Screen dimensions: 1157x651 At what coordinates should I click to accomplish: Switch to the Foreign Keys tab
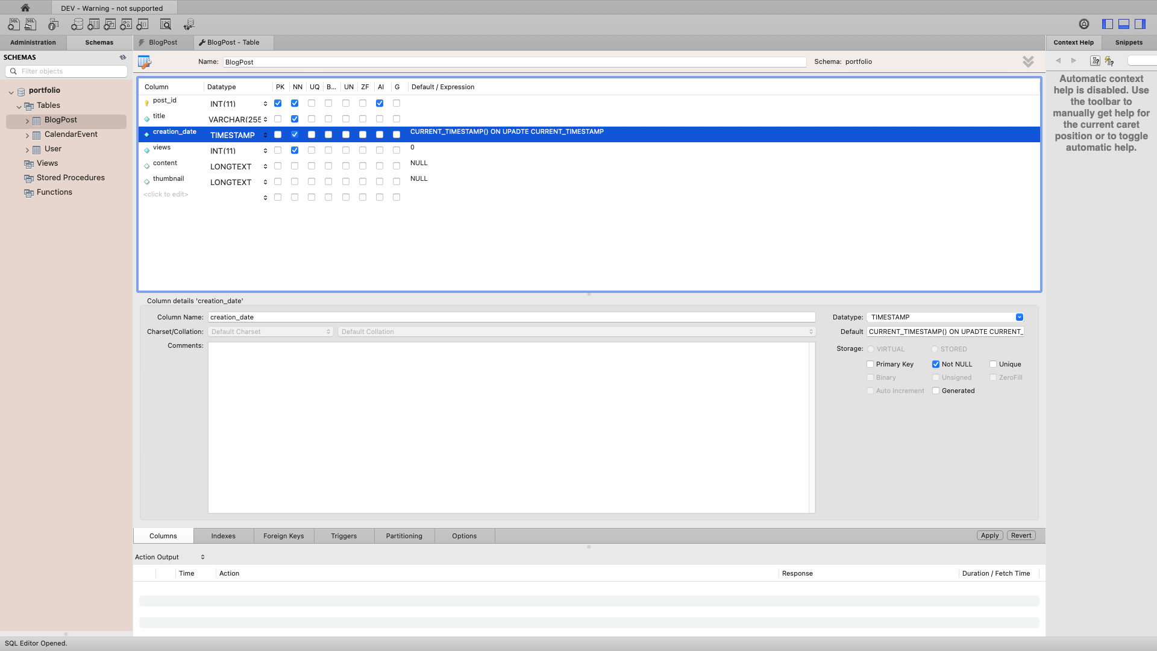click(283, 536)
